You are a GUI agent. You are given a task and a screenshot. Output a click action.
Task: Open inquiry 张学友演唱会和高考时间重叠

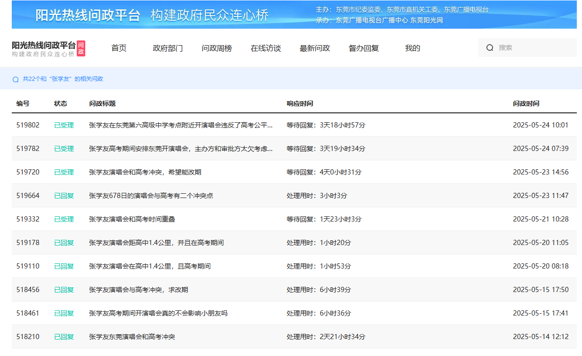[x=132, y=219]
